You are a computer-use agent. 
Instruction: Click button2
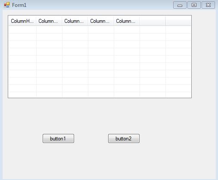tap(124, 139)
